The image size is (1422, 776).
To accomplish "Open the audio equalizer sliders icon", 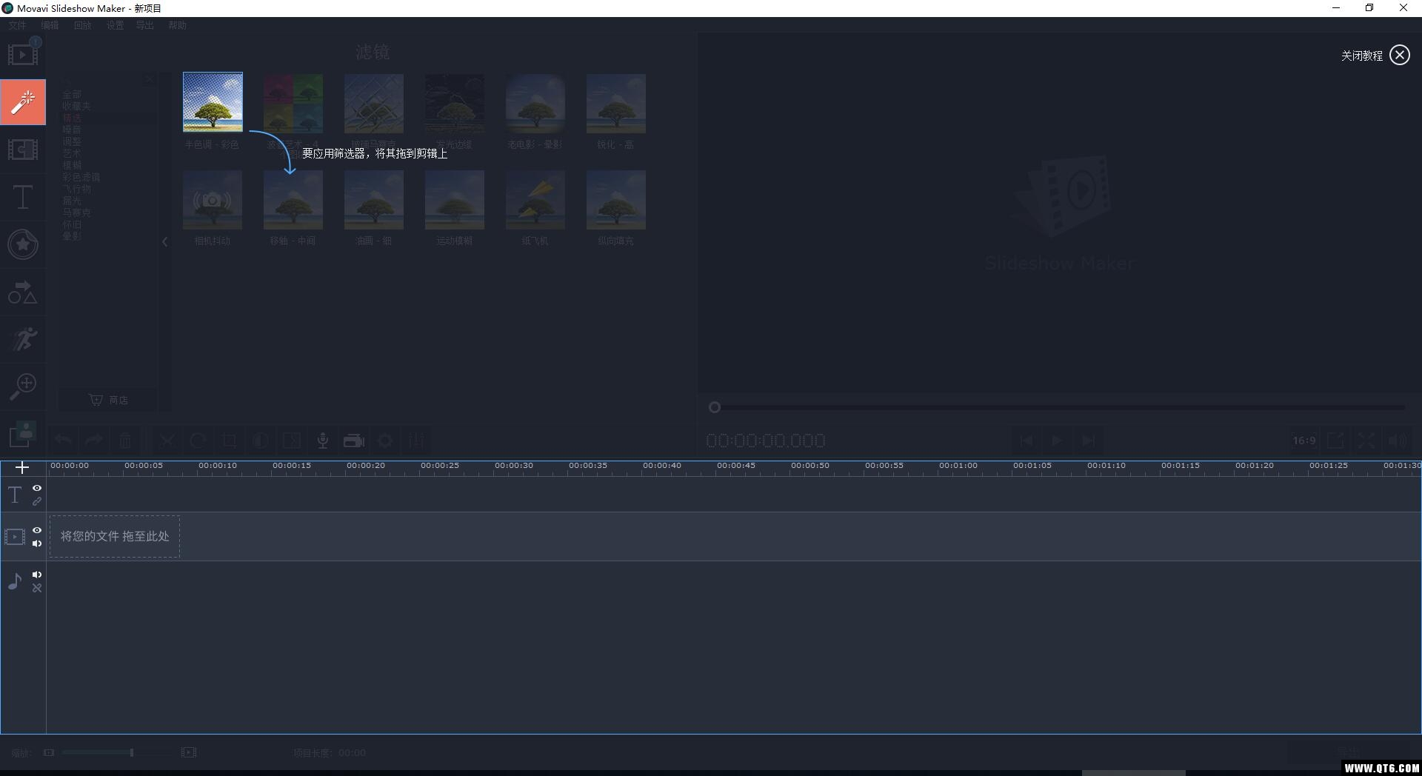I will [416, 441].
